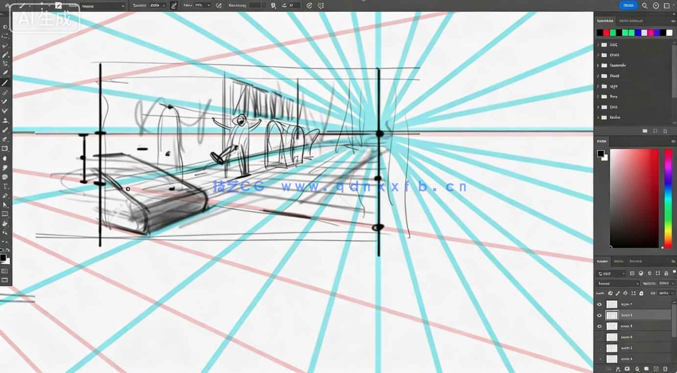The image size is (677, 373).
Task: Click the foreground color square in left toolbar
Action: (x=3, y=258)
